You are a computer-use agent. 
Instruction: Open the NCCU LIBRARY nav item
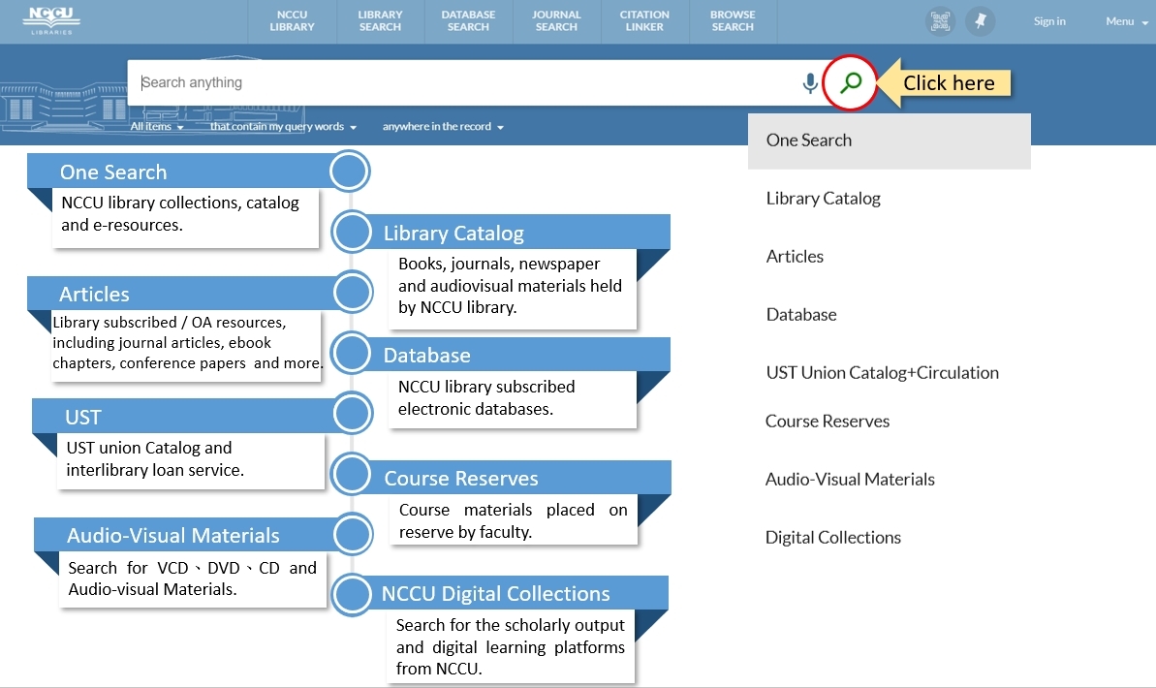coord(292,20)
